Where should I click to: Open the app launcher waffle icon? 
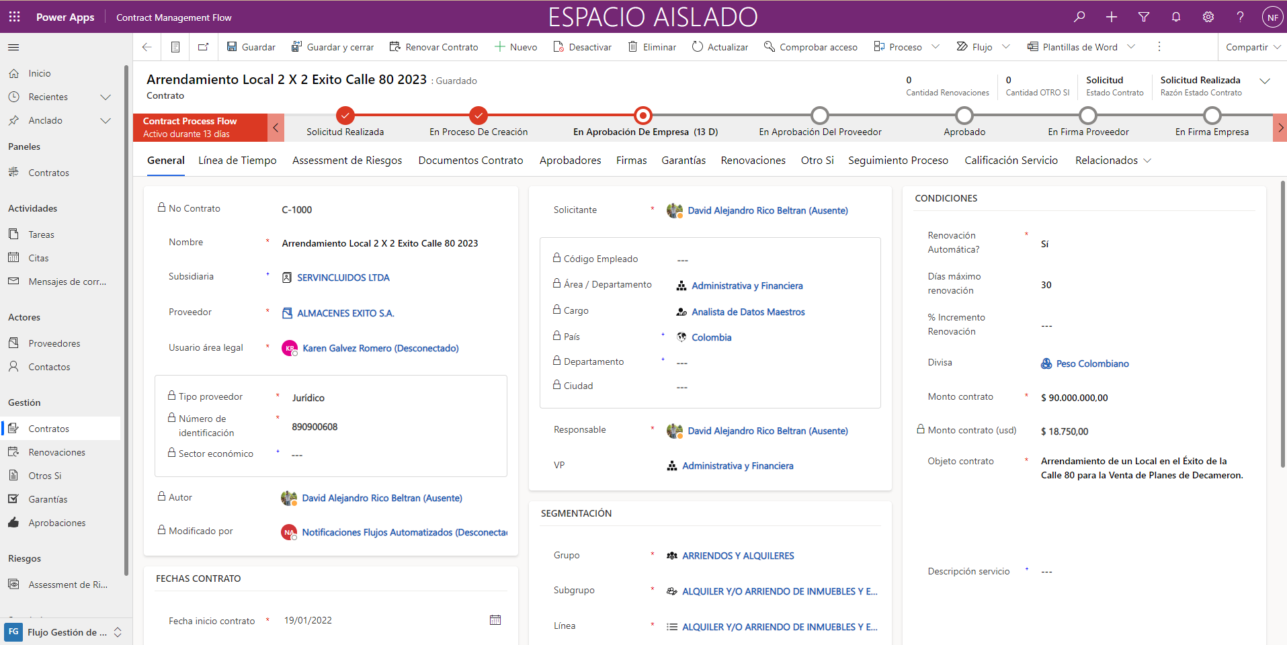14,17
